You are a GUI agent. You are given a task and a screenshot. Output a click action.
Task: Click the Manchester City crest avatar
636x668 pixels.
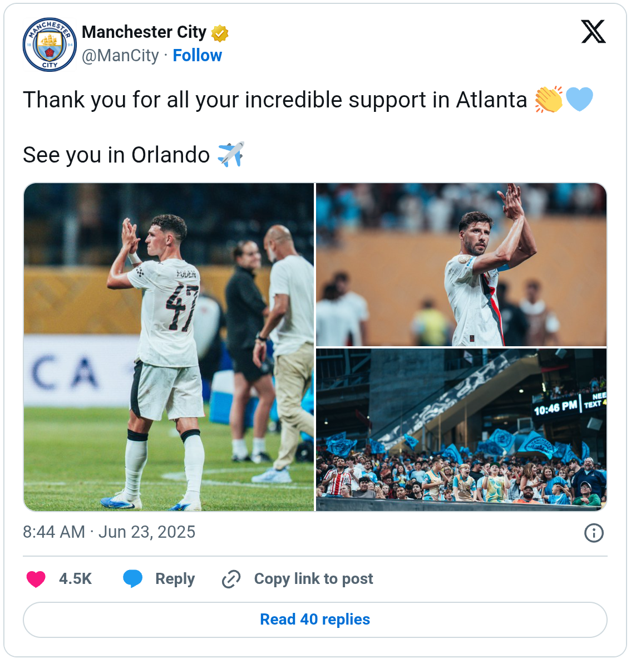50,45
